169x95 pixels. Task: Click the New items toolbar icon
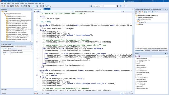(2, 6)
